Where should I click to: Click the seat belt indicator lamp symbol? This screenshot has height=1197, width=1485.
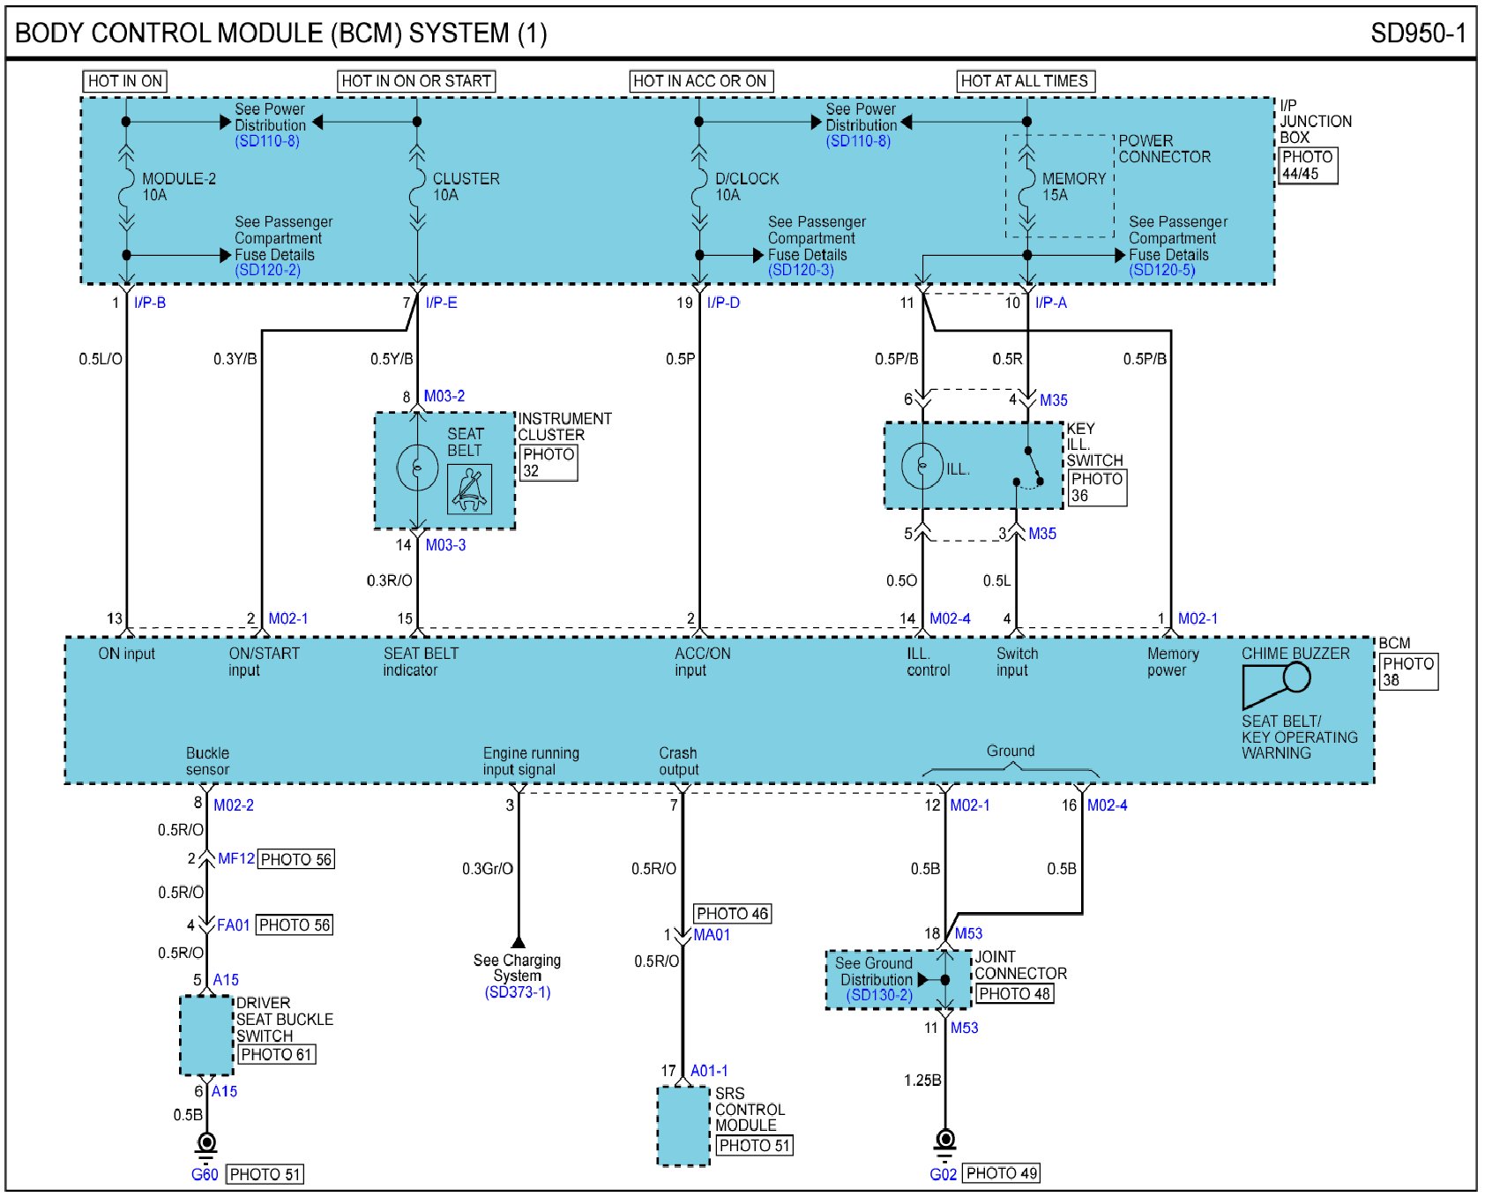[x=417, y=468]
